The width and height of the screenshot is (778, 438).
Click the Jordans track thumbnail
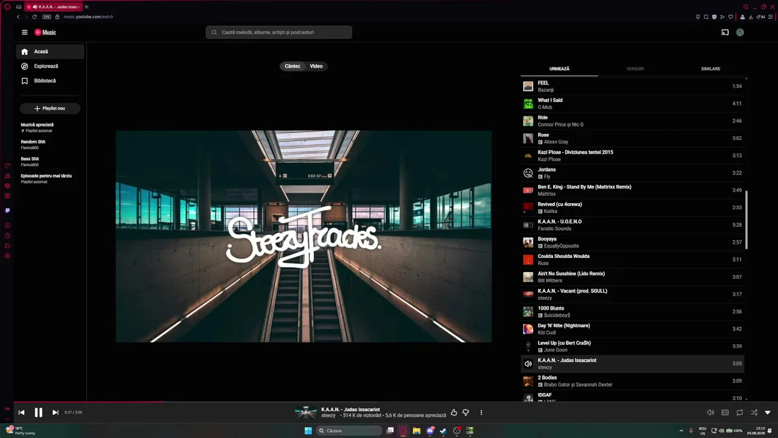click(x=528, y=173)
